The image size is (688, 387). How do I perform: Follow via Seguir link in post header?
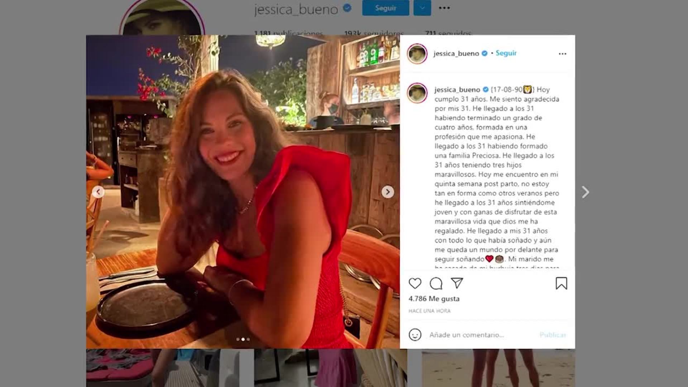click(x=506, y=53)
